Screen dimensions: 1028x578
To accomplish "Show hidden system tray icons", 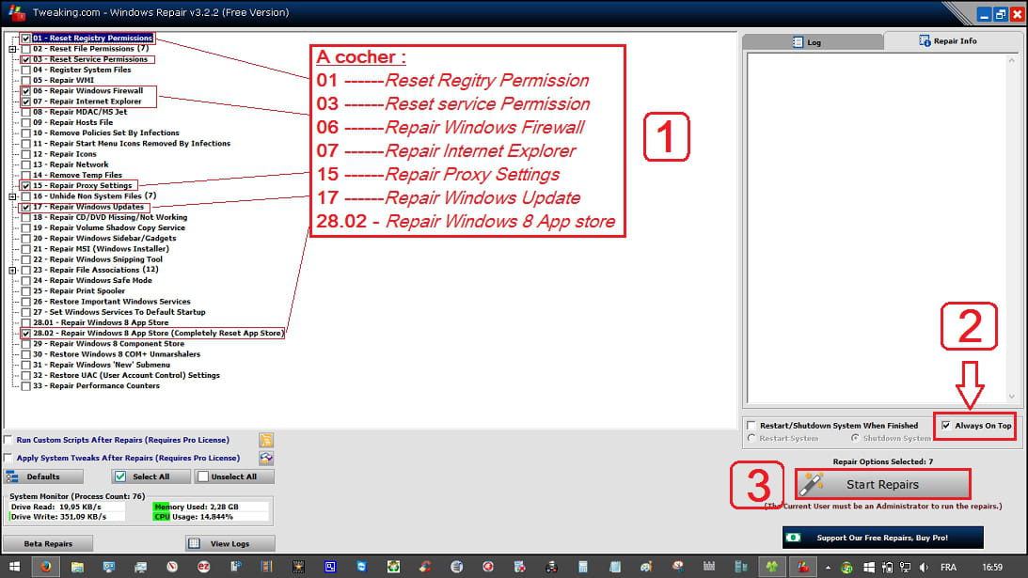I will click(828, 568).
